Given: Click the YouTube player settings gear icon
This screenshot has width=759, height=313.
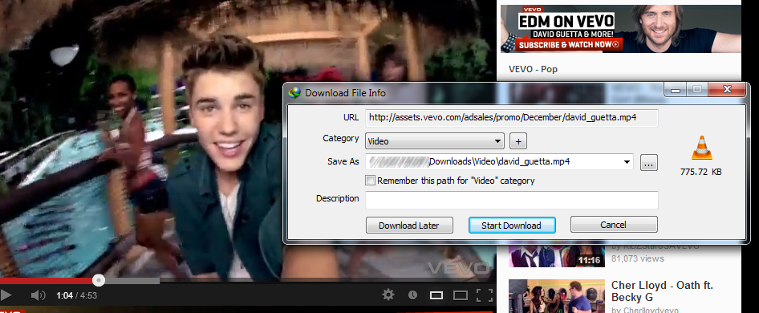Looking at the screenshot, I should (388, 295).
